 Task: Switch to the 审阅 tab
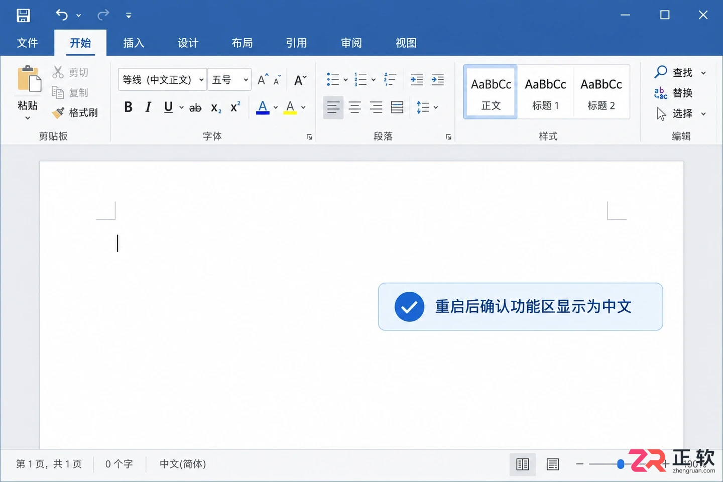tap(351, 43)
